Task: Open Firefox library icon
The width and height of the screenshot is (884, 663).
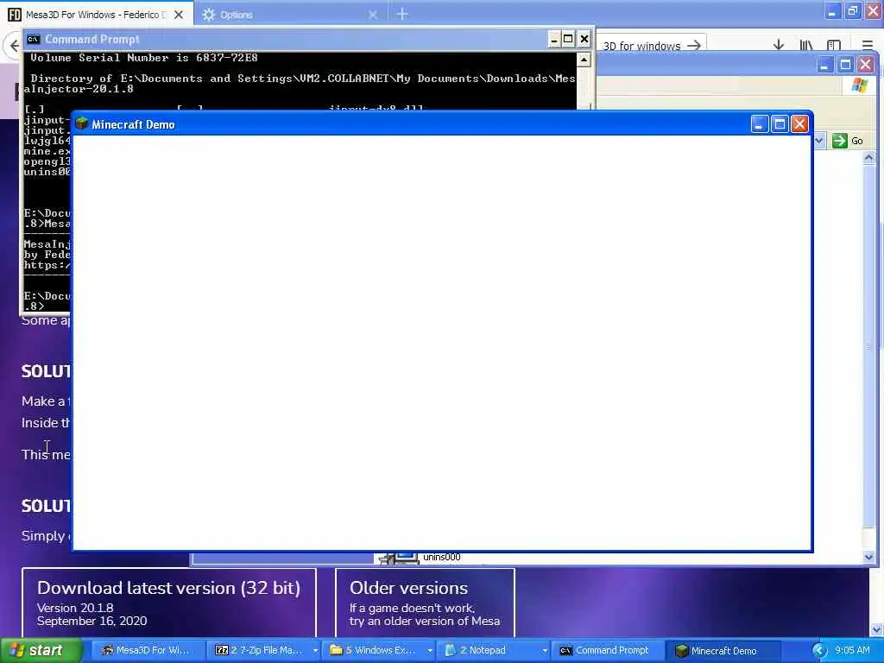Action: [x=805, y=45]
